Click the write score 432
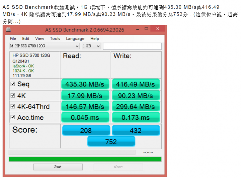 click(x=136, y=131)
